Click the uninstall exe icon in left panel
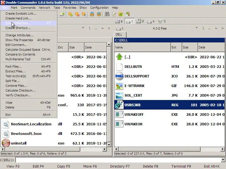This screenshot has width=226, height=169. 6,143
